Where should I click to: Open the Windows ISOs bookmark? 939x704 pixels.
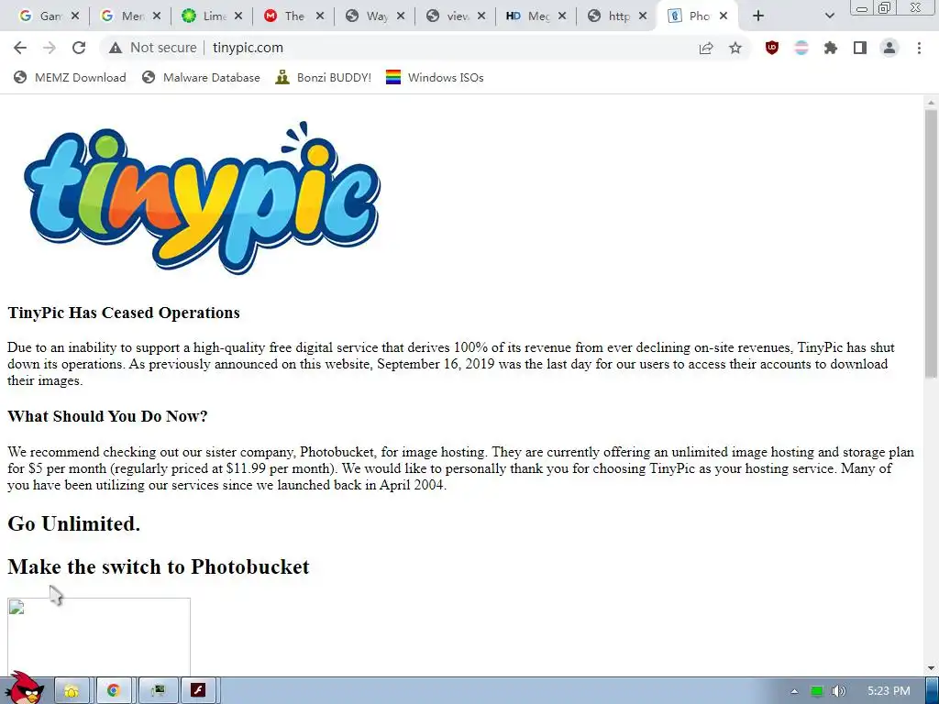(x=435, y=77)
